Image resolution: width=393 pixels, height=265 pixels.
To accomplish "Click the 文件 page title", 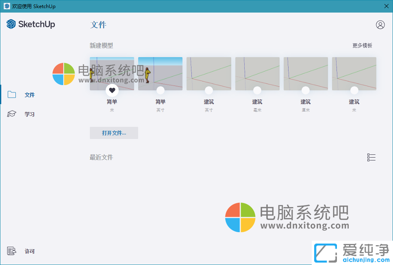I will coord(98,25).
